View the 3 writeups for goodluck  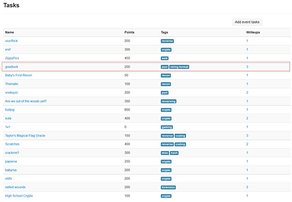(247, 67)
